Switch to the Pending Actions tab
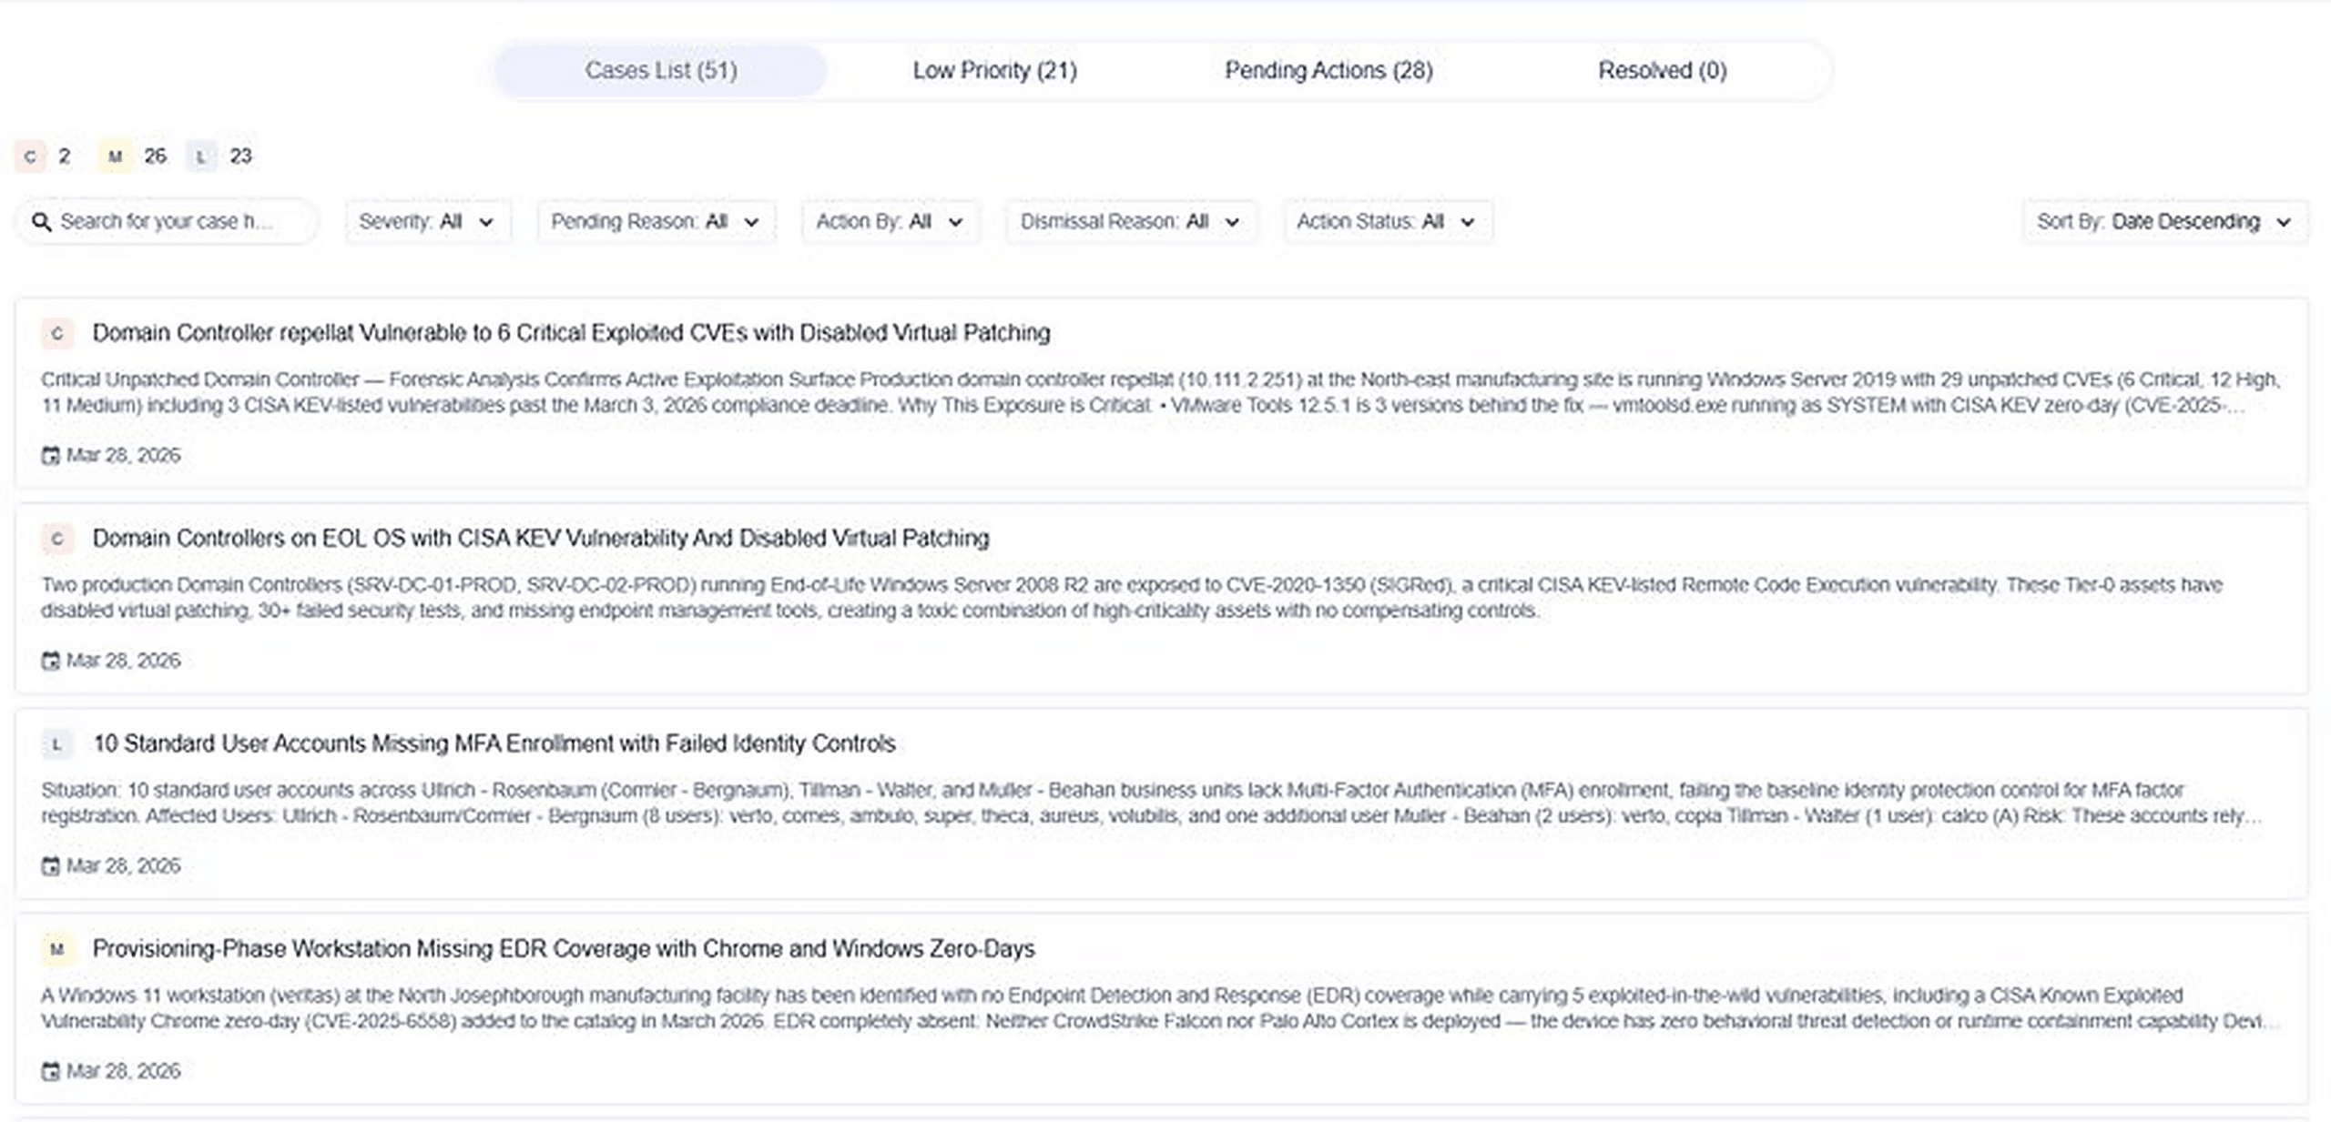The image size is (2331, 1122). [x=1328, y=71]
